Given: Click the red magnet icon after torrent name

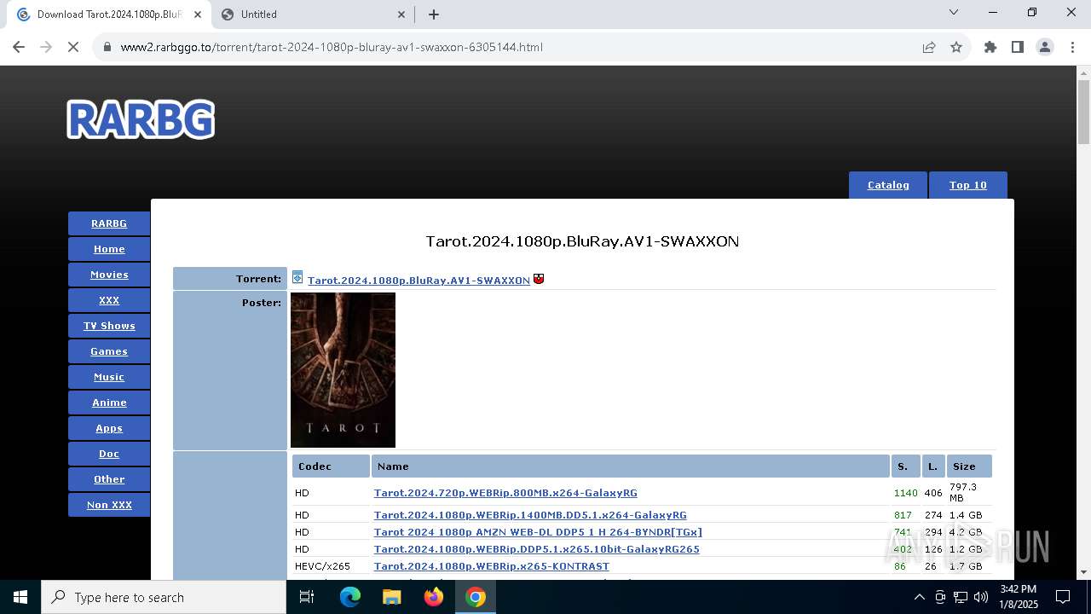Looking at the screenshot, I should tap(539, 279).
